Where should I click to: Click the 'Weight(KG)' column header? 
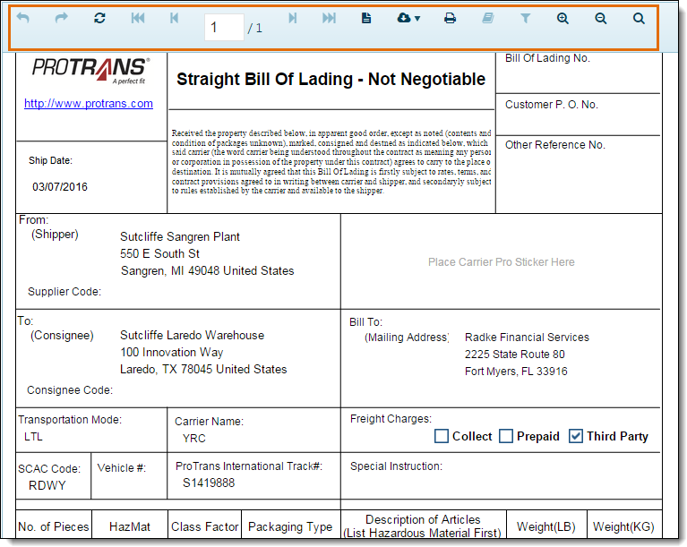pyautogui.click(x=623, y=526)
